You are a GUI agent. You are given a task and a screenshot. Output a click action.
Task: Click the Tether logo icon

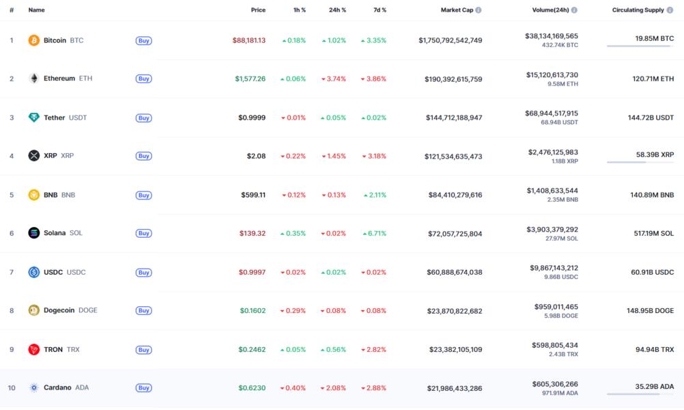tap(33, 118)
